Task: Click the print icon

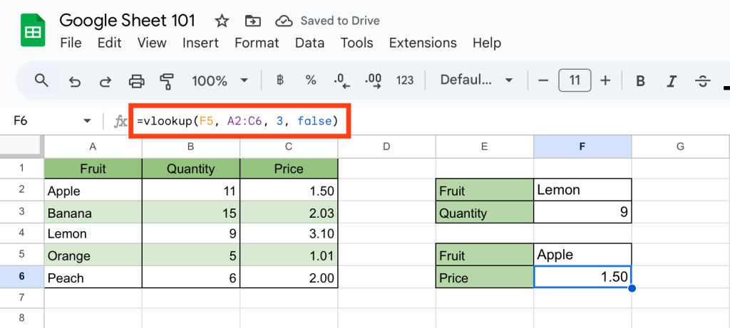Action: (136, 80)
